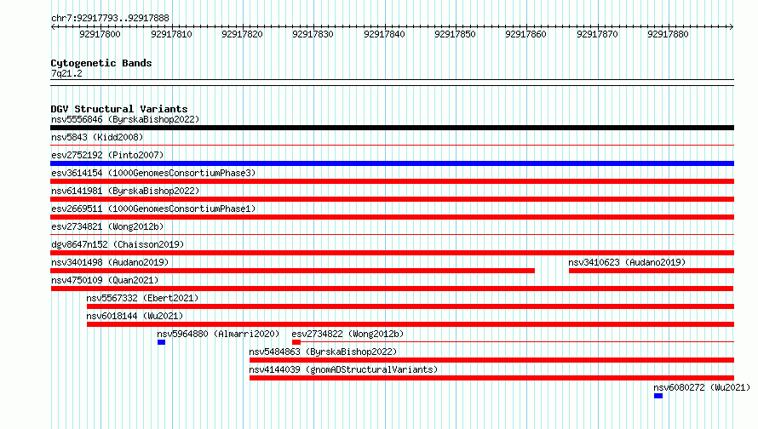The image size is (758, 429).
Task: Select the black nsv5556846 variant bar
Action: tap(392, 128)
